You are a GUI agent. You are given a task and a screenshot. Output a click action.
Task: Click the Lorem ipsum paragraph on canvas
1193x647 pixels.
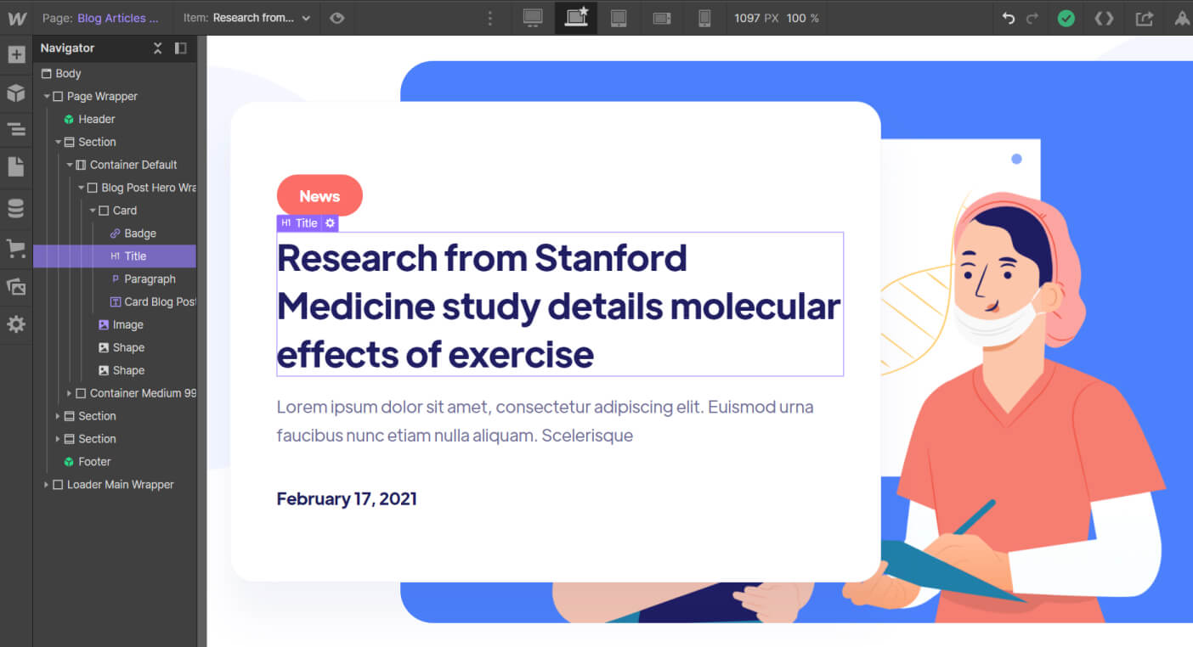pyautogui.click(x=545, y=421)
